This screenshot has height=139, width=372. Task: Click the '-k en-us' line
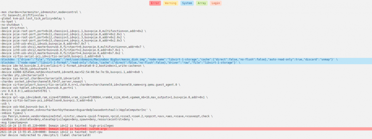click(8, 94)
